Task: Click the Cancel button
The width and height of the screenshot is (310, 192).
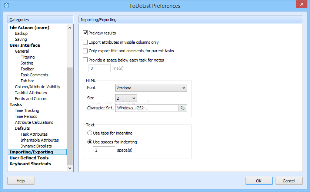Action: [x=289, y=181]
